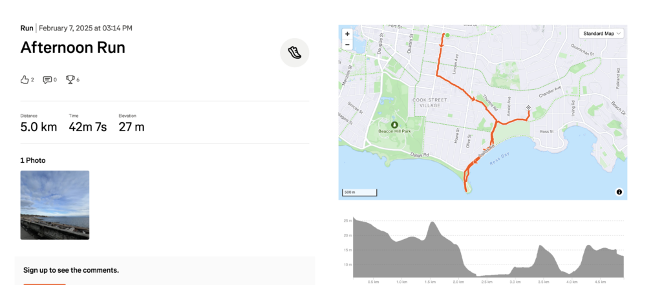Click the orange sign-up button below comments
This screenshot has width=662, height=285.
click(x=45, y=283)
